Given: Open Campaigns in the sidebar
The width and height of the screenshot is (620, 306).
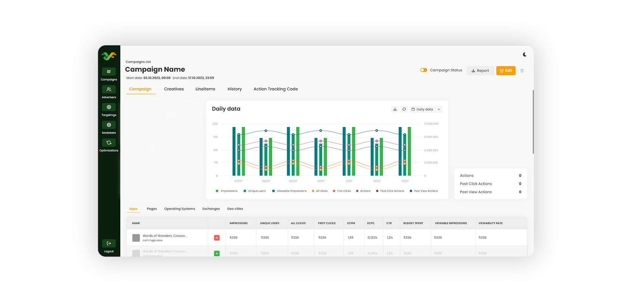Looking at the screenshot, I should 109,72.
